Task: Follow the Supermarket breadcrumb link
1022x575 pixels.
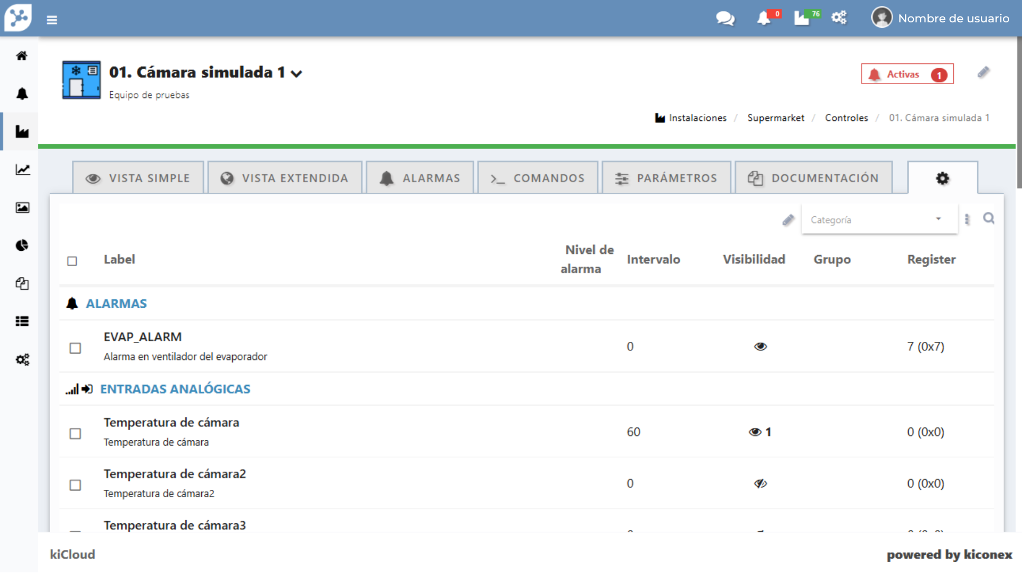Action: coord(776,118)
